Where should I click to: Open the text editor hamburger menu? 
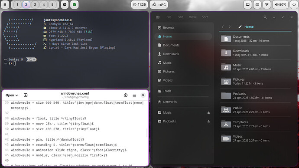[x=134, y=95]
